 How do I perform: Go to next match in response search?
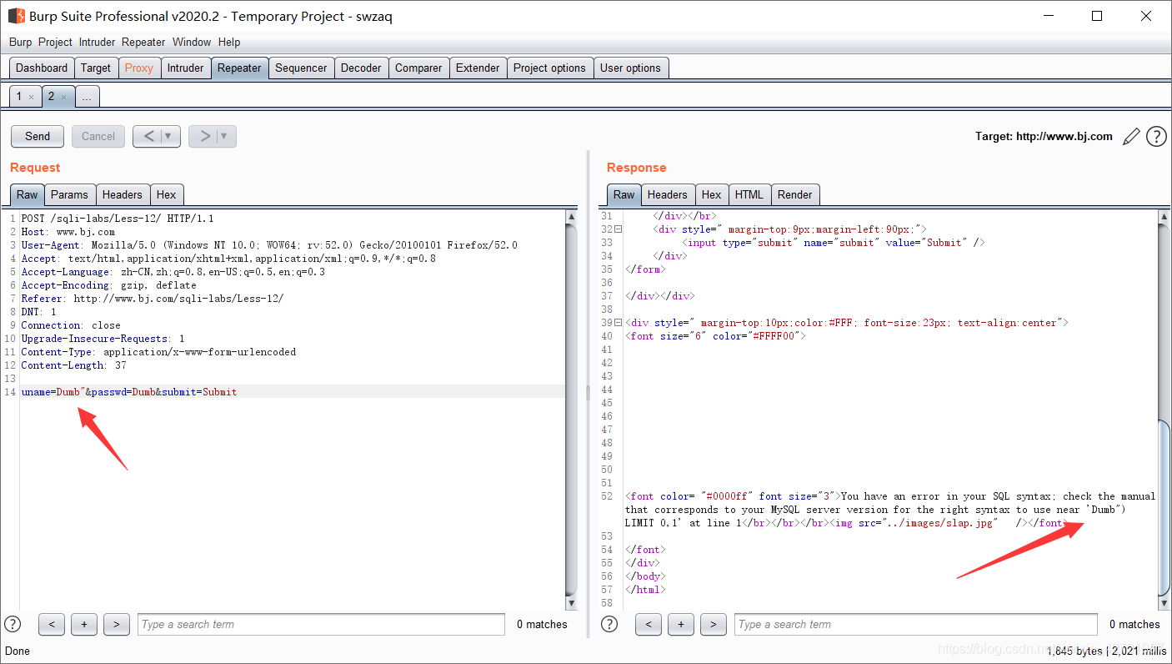click(714, 624)
